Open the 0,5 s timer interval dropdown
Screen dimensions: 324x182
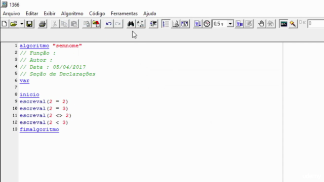pos(230,24)
